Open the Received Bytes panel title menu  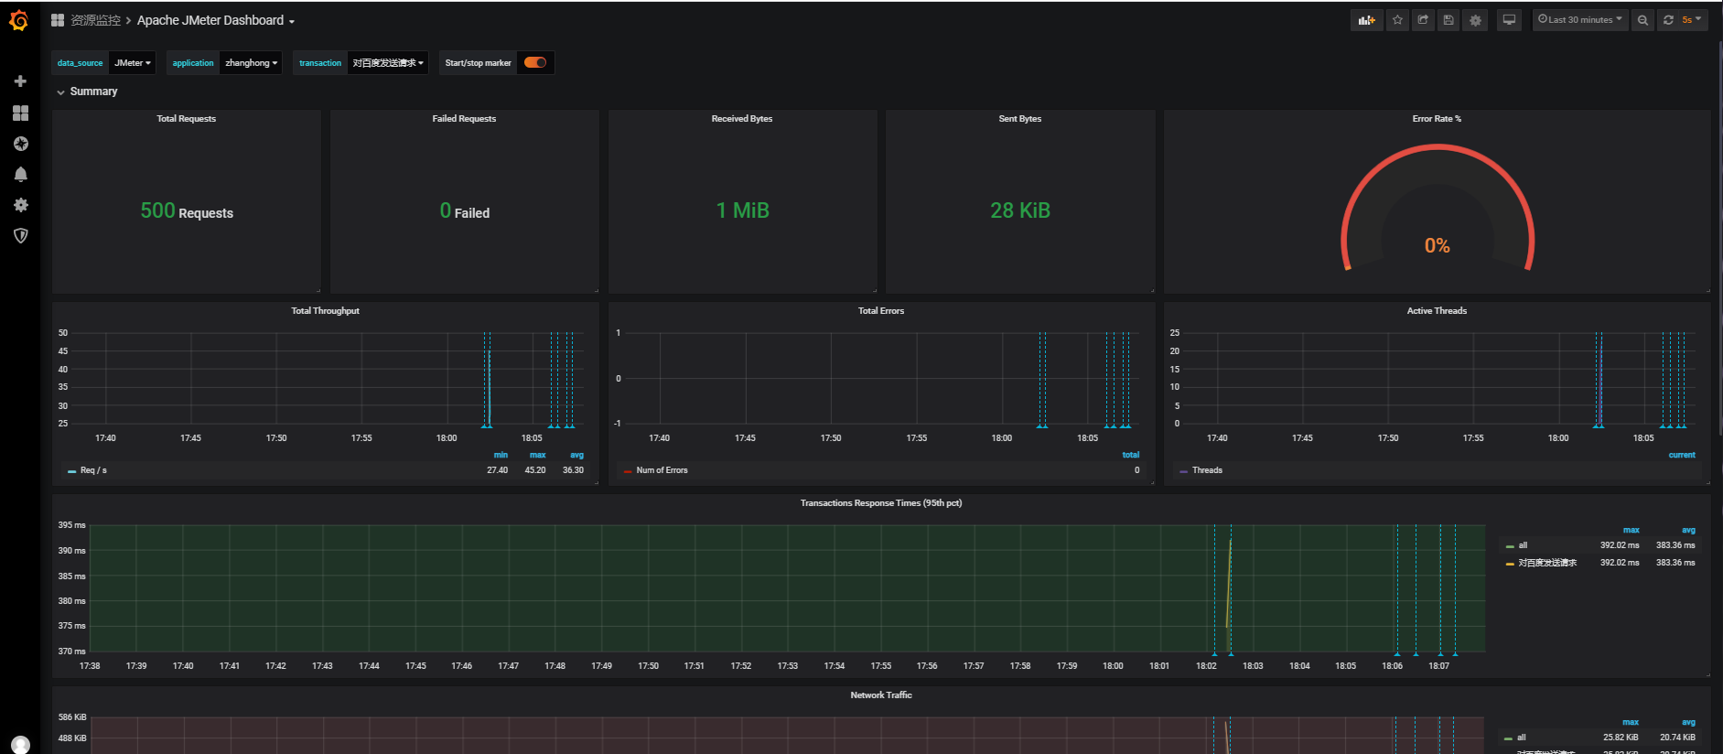742,119
